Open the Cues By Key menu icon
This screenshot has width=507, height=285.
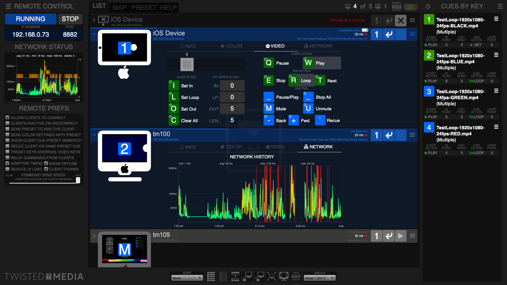[500, 6]
